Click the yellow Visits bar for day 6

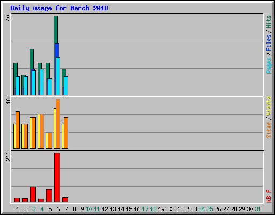click(55, 128)
